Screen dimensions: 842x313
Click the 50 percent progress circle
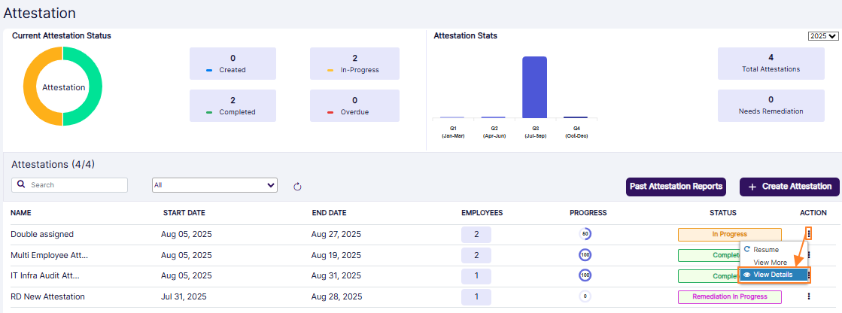(585, 234)
